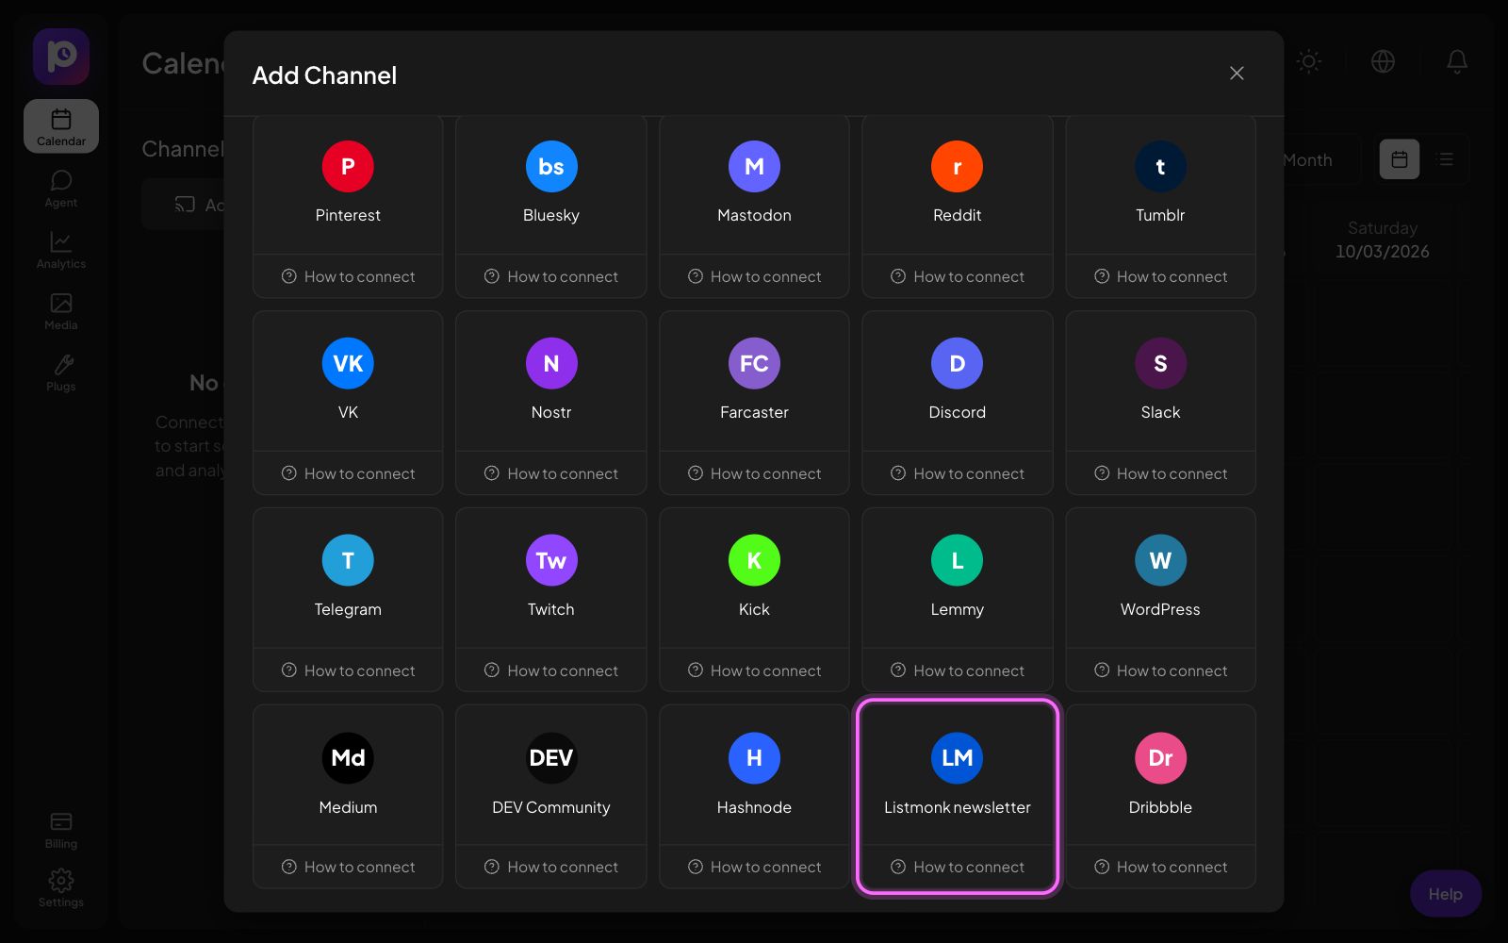Open Settings in the sidebar
The width and height of the screenshot is (1508, 943).
[61, 888]
